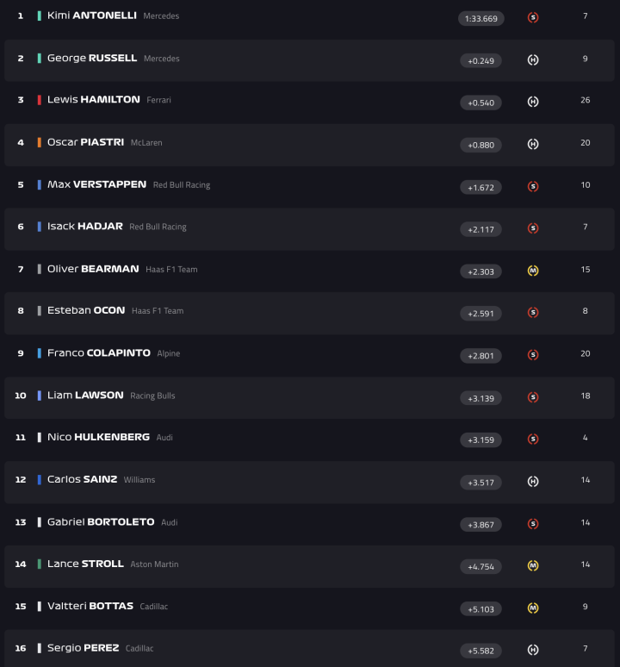This screenshot has width=620, height=667.
Task: Click medium tyre icon in Bearman's row
Action: [533, 271]
